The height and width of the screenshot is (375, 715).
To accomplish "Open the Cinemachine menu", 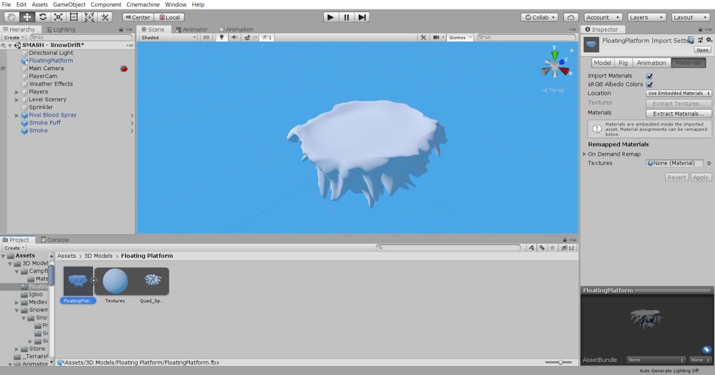I will click(x=142, y=4).
